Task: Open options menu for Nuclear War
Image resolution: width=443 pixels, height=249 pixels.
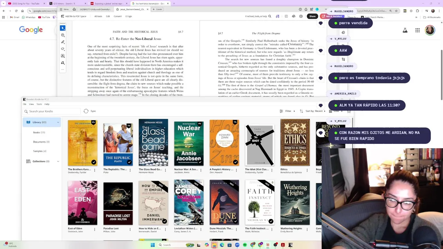Action: pyautogui.click(x=201, y=170)
